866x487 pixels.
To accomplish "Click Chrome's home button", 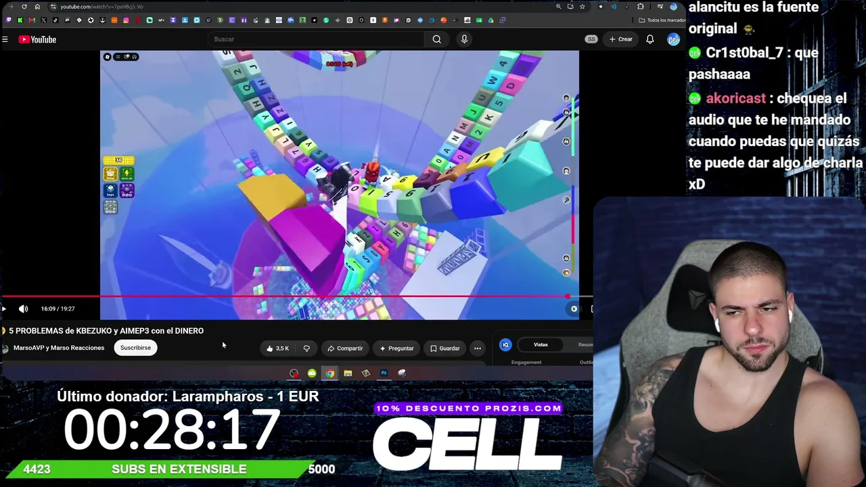I will 37,7.
